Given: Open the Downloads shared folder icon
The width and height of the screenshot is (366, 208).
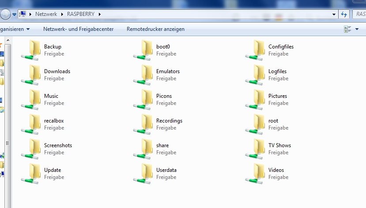Looking at the screenshot, I should (x=31, y=75).
